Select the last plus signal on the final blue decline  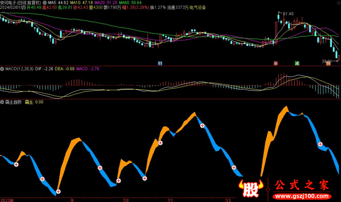click(x=321, y=144)
